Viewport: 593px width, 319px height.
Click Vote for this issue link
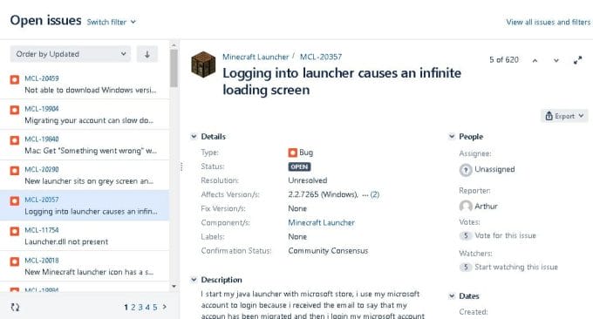pos(505,235)
